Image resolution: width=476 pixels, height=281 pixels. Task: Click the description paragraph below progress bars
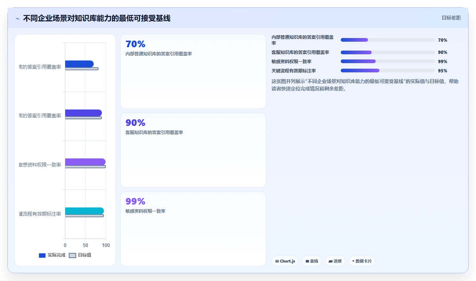[365, 85]
